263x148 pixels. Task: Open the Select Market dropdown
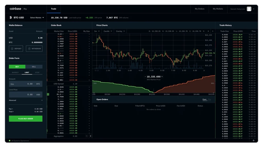coord(37,18)
